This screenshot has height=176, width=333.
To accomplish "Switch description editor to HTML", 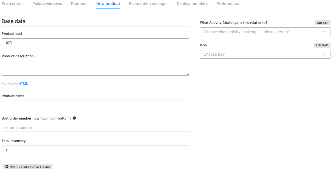I will tap(23, 84).
